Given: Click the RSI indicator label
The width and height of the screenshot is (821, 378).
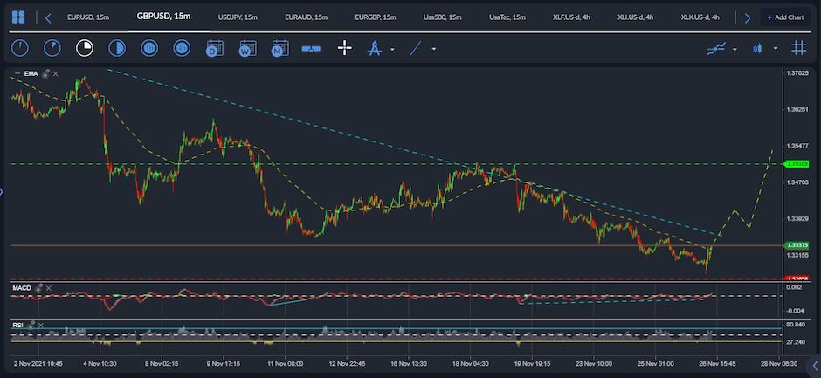Looking at the screenshot, I should [x=17, y=325].
